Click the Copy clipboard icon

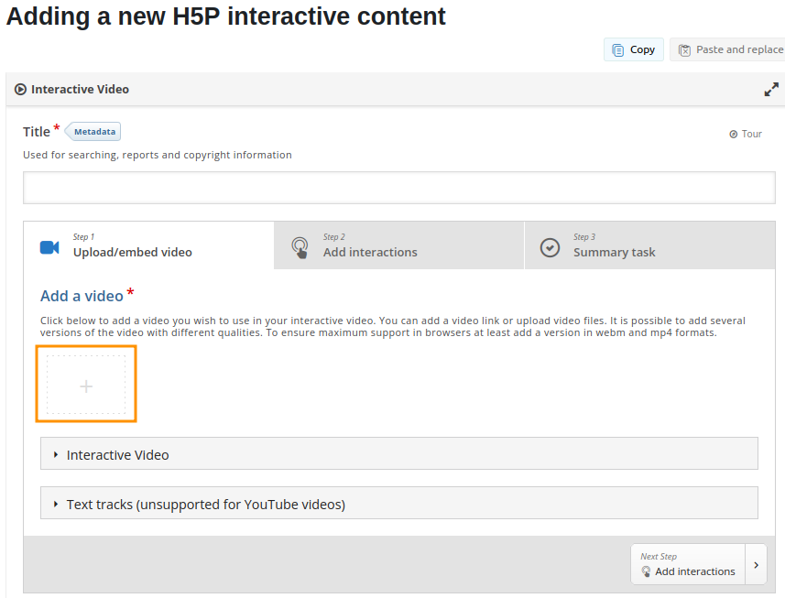pos(618,50)
